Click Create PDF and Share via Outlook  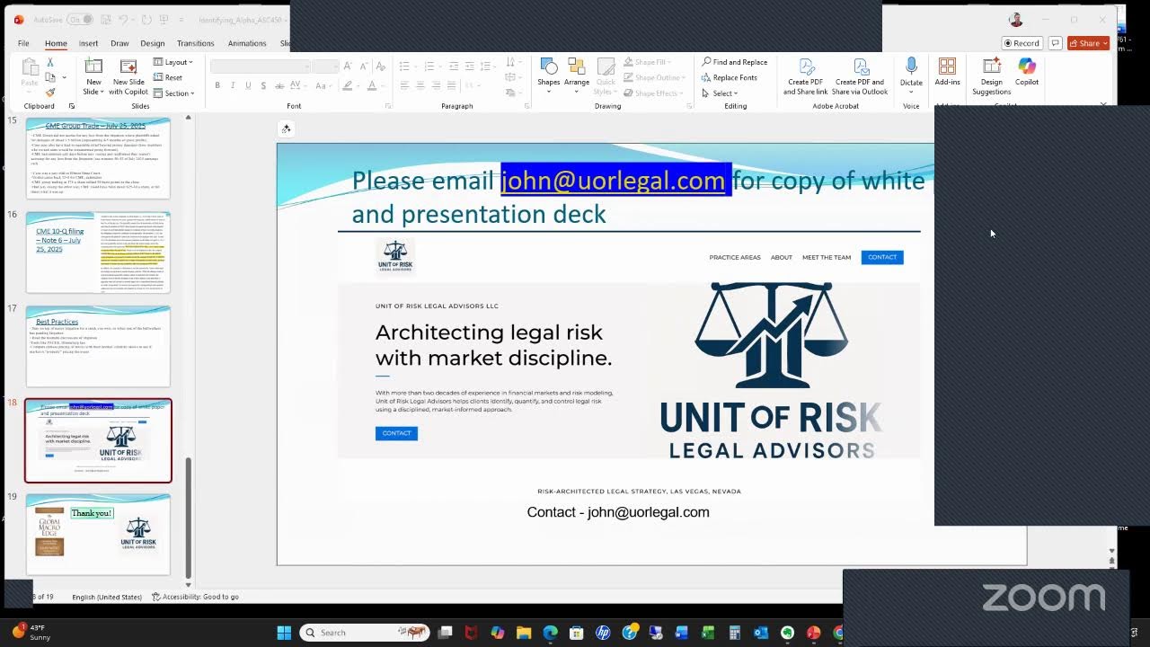860,77
